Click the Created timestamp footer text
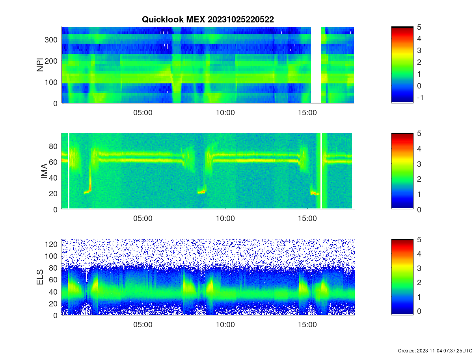The image size is (473, 354). click(435, 350)
